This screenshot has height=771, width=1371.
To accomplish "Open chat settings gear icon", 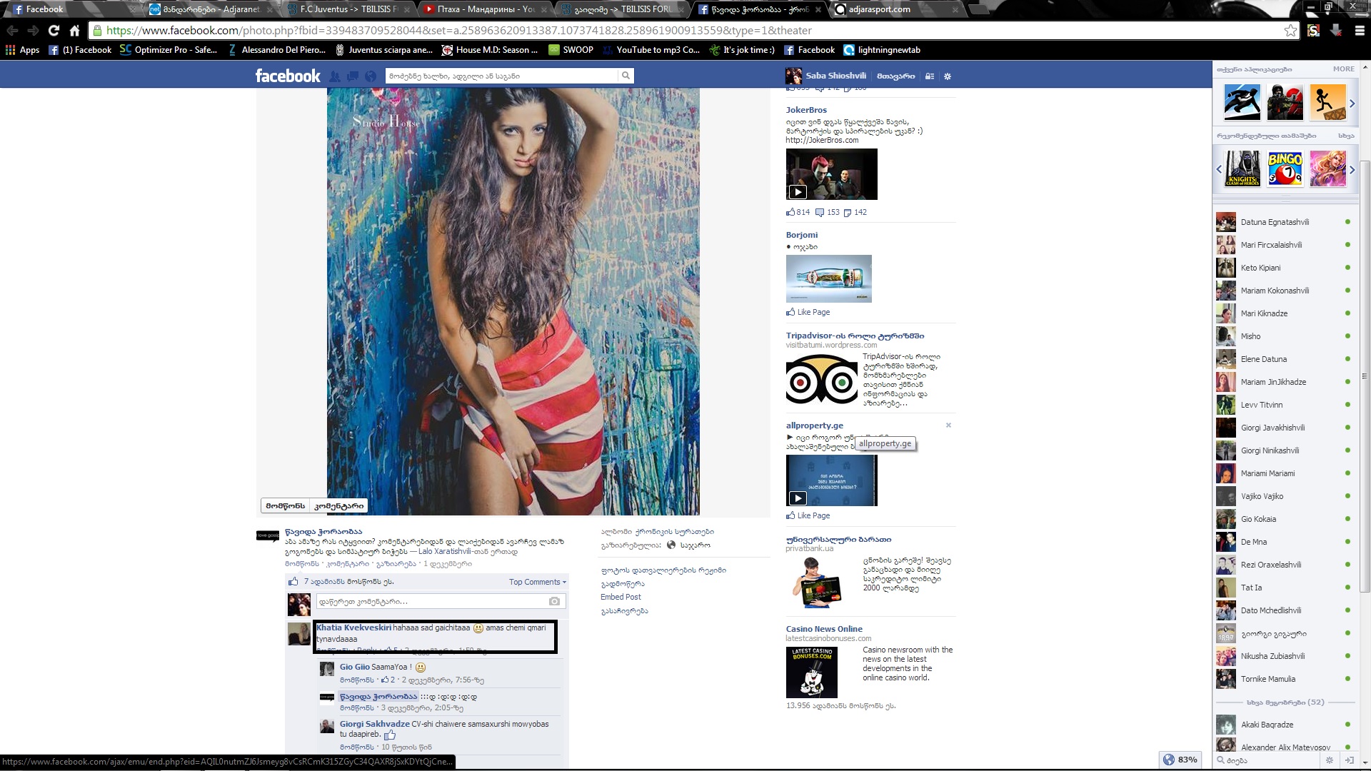I will pyautogui.click(x=1329, y=761).
